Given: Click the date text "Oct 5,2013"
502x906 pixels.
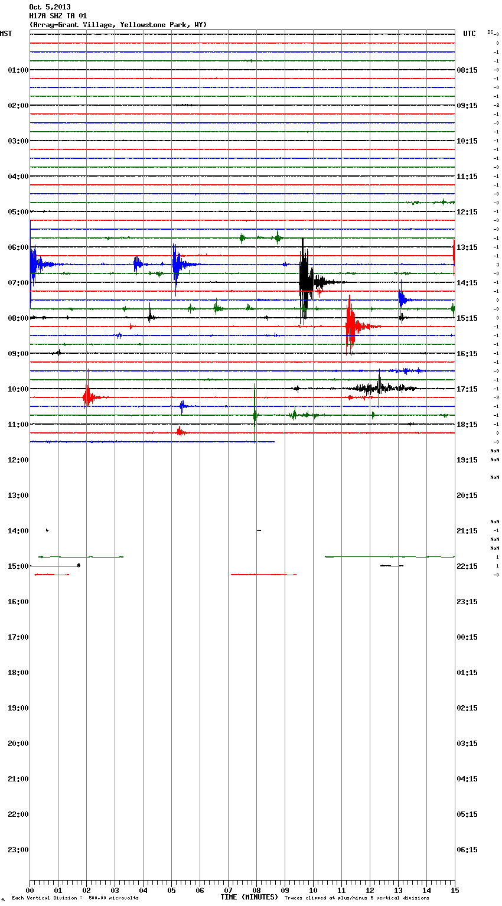Looking at the screenshot, I should pos(50,7).
